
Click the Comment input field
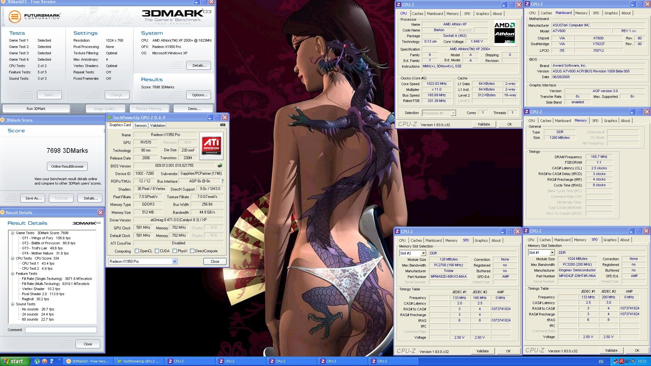click(61, 330)
